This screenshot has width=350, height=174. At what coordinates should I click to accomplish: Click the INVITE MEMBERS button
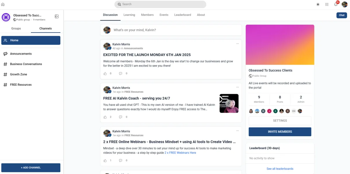point(280,132)
